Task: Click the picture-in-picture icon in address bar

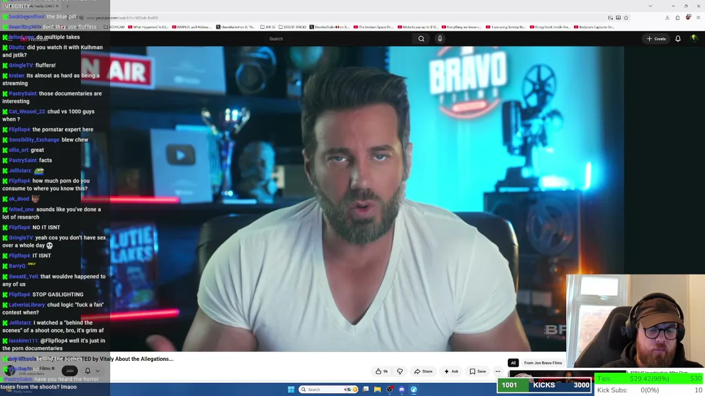Action: pos(610,18)
